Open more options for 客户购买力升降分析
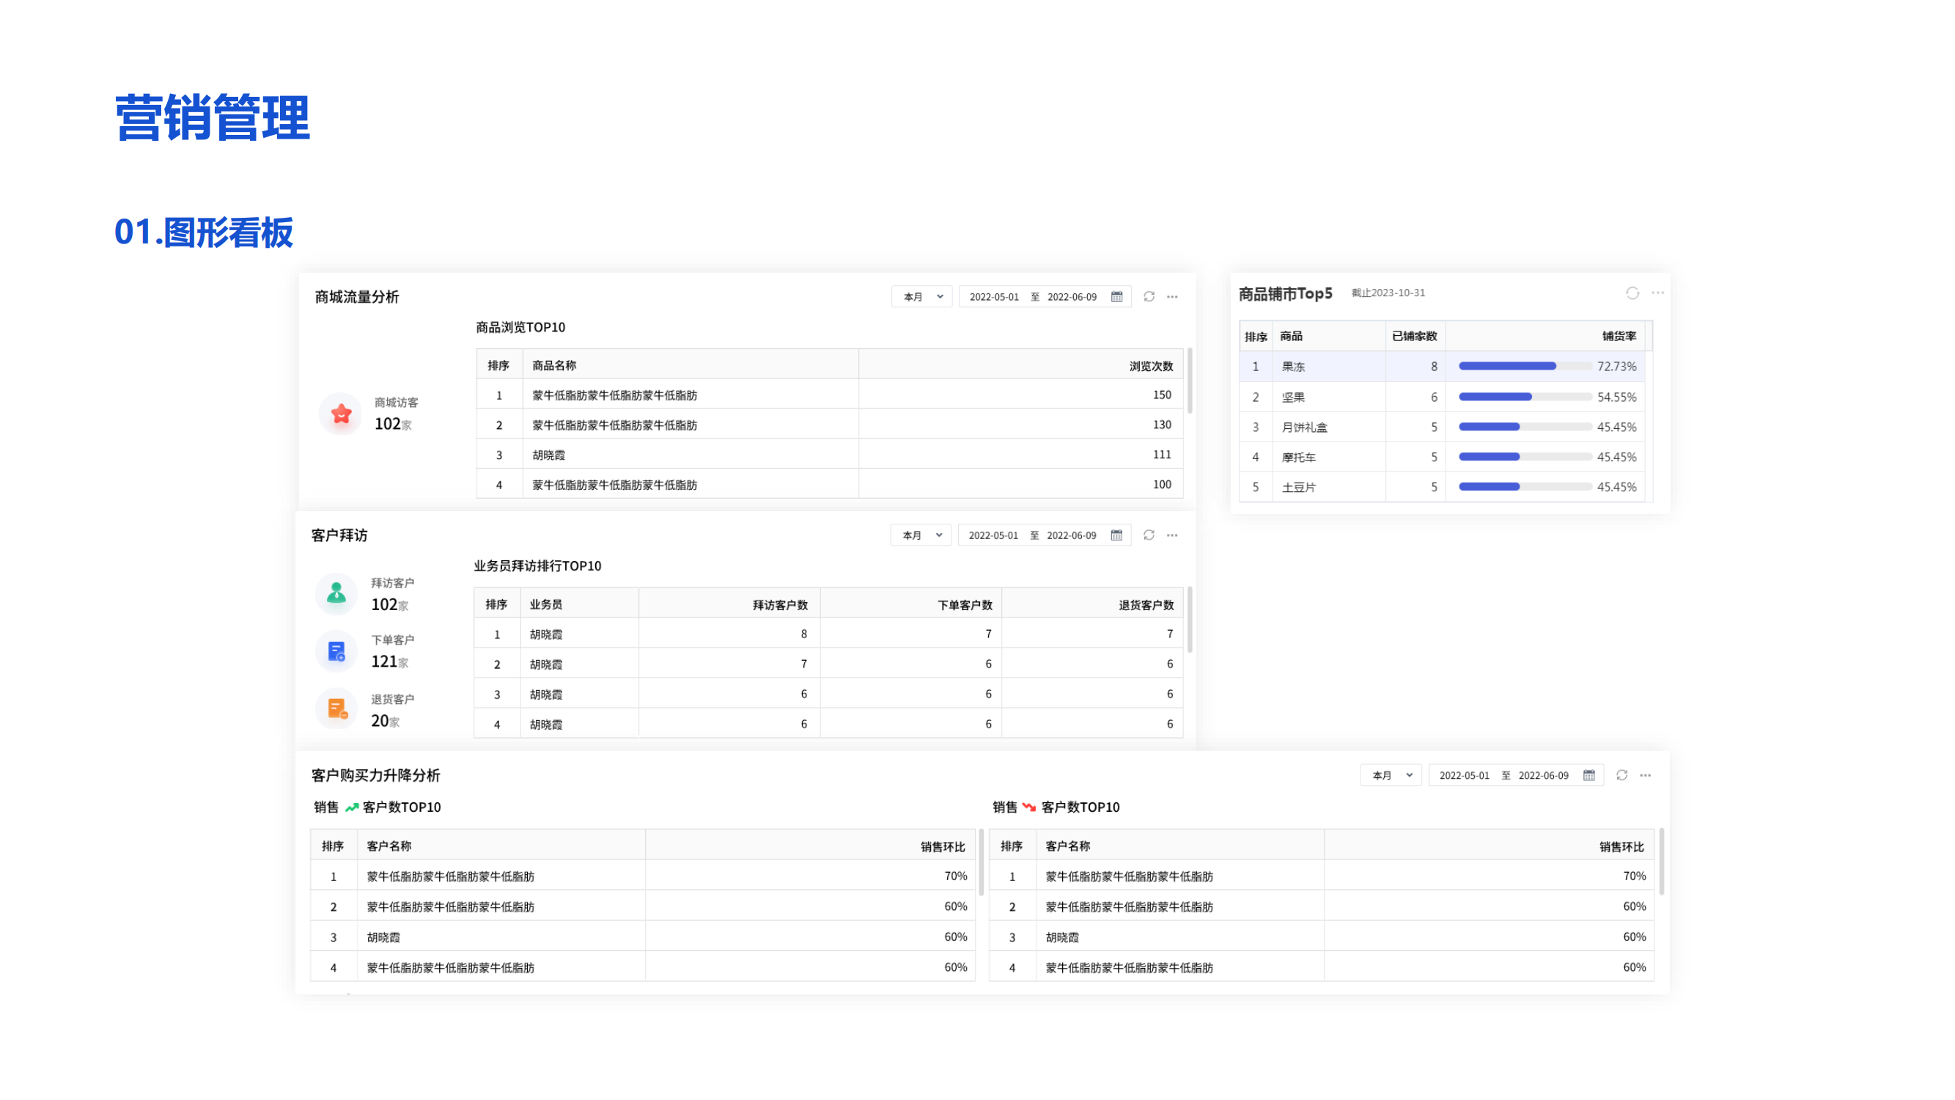This screenshot has width=1955, height=1100. (1646, 775)
